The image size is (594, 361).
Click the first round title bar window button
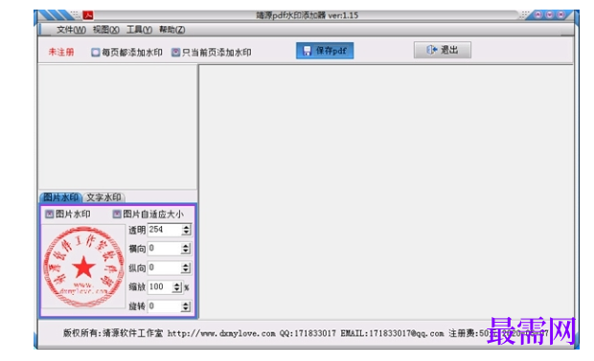pyautogui.click(x=538, y=14)
